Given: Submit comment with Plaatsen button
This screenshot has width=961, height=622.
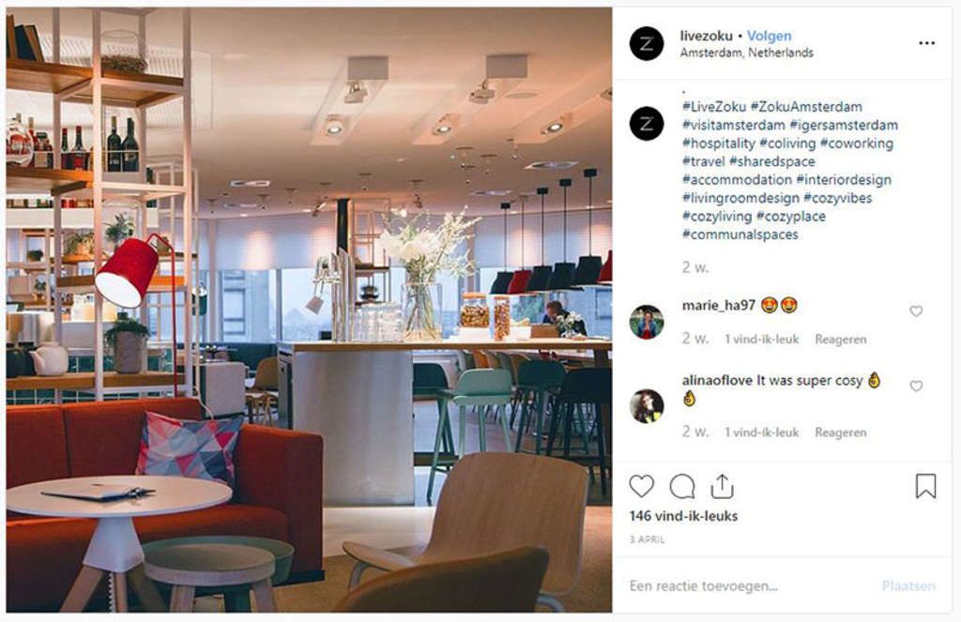Looking at the screenshot, I should 908,585.
